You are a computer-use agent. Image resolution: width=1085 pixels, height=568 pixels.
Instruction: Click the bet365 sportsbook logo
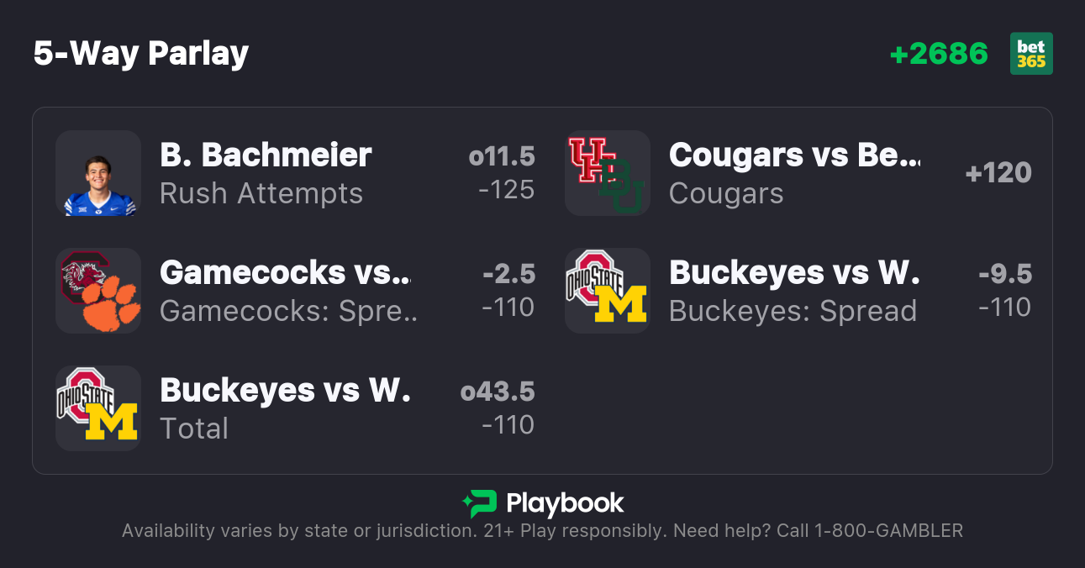[x=1031, y=54]
